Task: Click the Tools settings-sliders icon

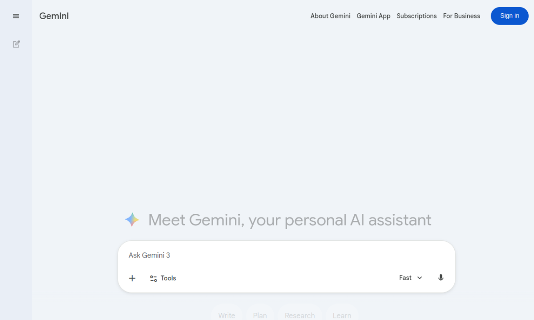Action: (x=153, y=278)
